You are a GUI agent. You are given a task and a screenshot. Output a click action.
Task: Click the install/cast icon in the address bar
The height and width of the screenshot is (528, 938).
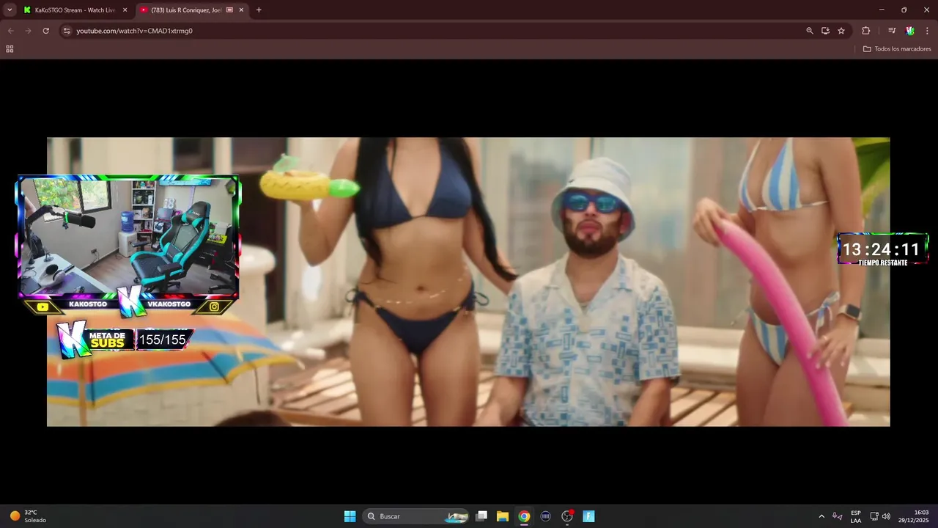[x=825, y=31]
